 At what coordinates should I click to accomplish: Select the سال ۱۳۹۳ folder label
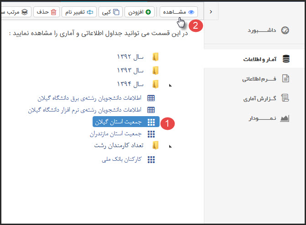pyautogui.click(x=130, y=71)
